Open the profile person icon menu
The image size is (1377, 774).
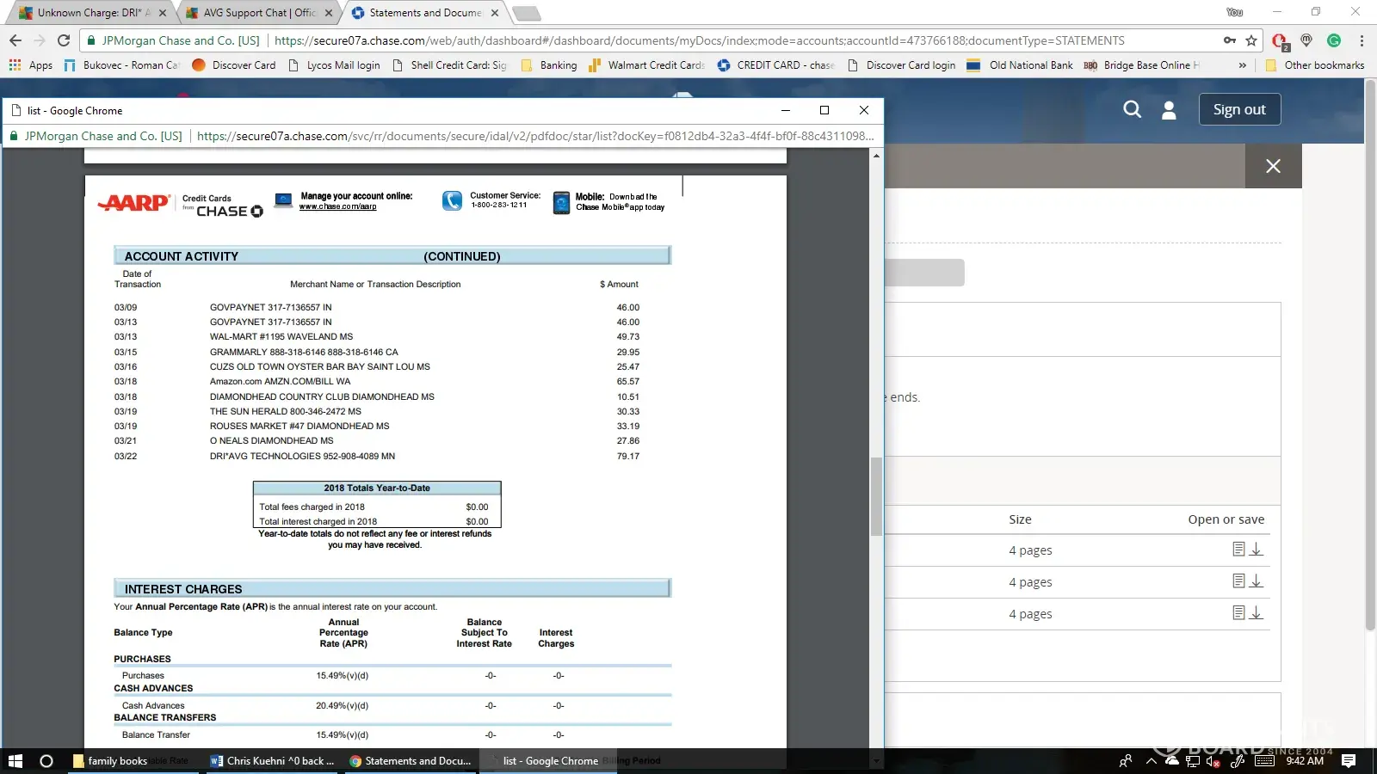(x=1169, y=110)
